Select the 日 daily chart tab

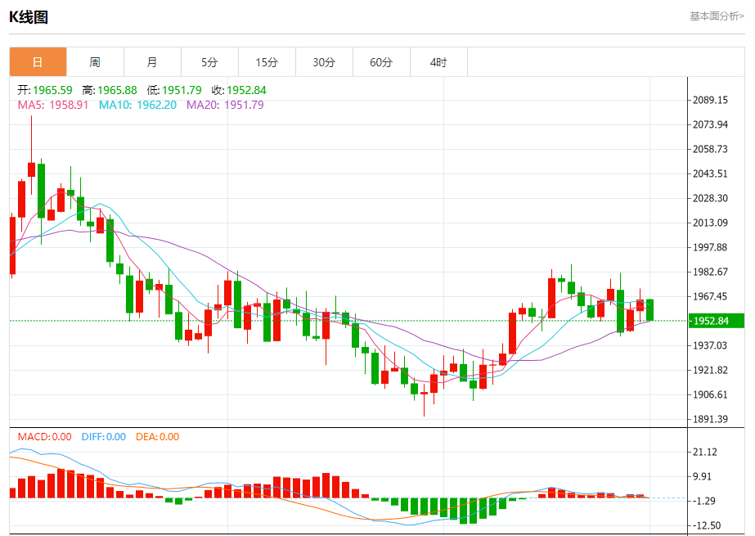tap(38, 62)
